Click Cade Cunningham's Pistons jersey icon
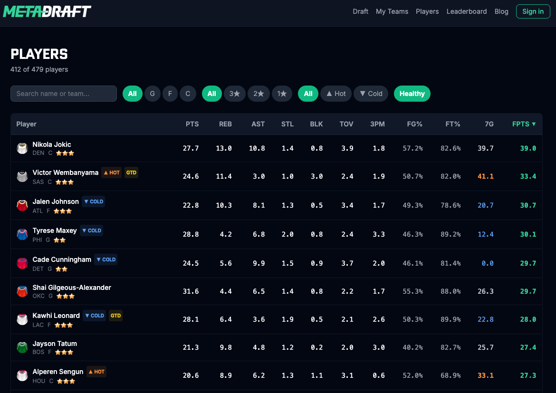Screen dimensions: 556x393 click(22, 264)
